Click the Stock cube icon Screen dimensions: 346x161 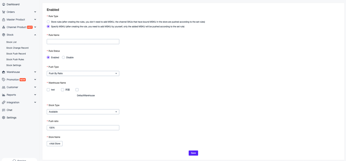[4, 35]
